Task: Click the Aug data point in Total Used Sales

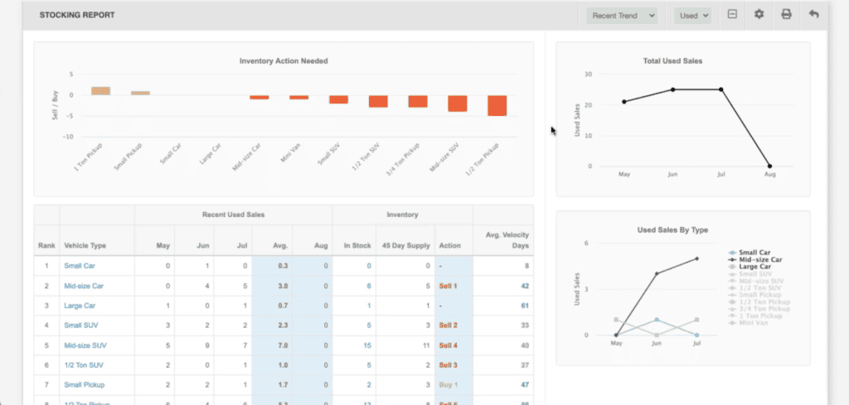Action: tap(769, 166)
